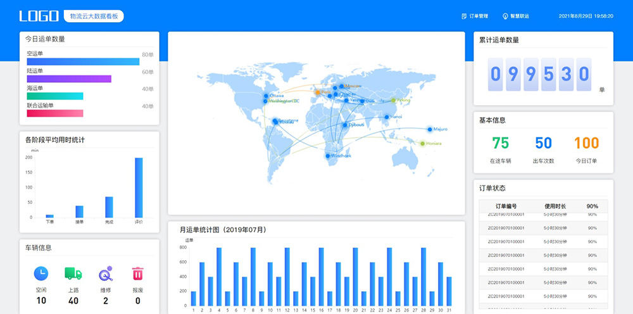Image resolution: width=633 pixels, height=314 pixels.
Task: Click the 累计运单数量 panel title
Action: pyautogui.click(x=499, y=40)
